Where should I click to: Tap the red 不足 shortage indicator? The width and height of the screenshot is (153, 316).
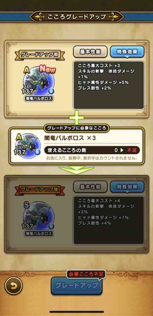pyautogui.click(x=132, y=150)
